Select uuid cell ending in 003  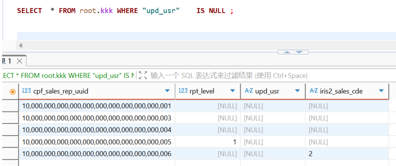tap(97, 118)
